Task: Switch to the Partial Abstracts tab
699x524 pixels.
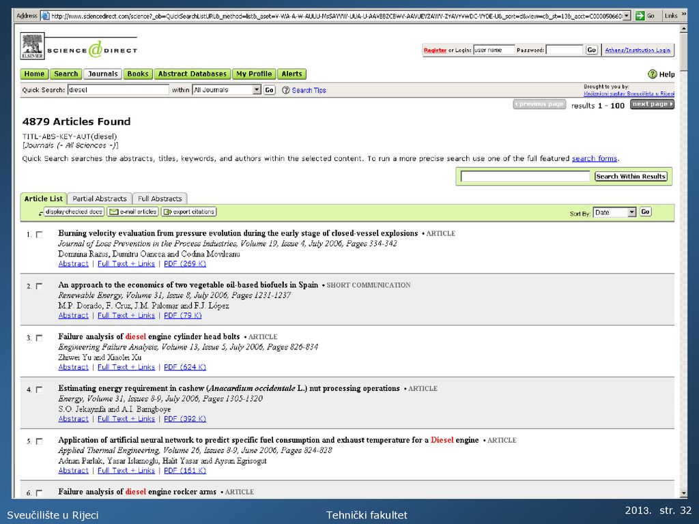Action: pyautogui.click(x=100, y=199)
